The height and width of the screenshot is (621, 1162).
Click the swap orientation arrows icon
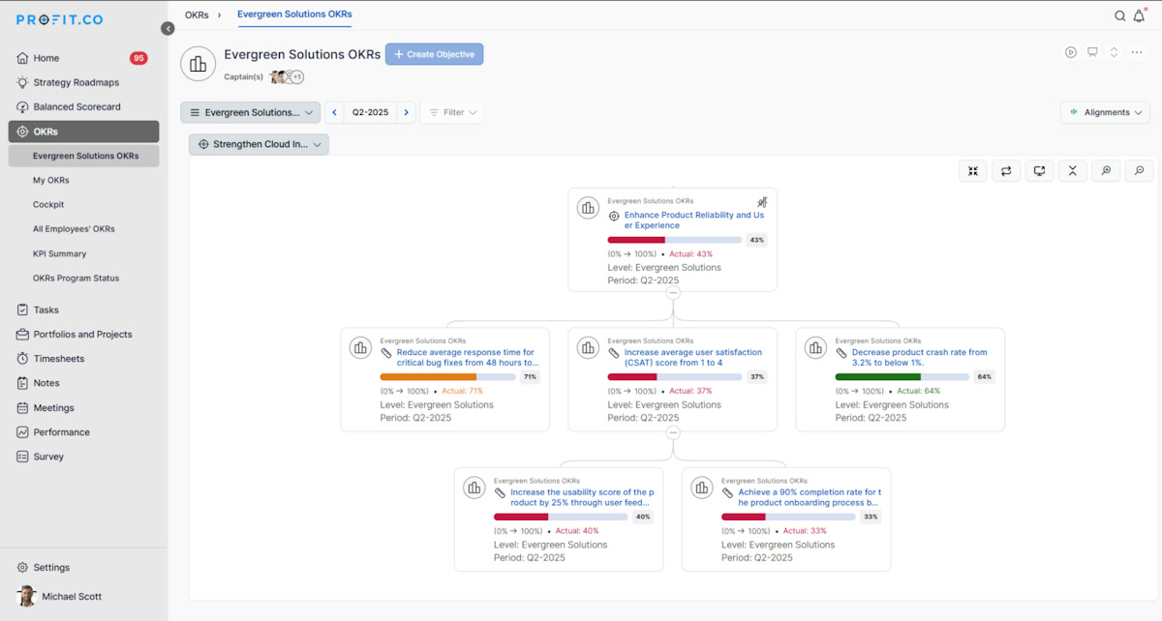tap(1006, 171)
